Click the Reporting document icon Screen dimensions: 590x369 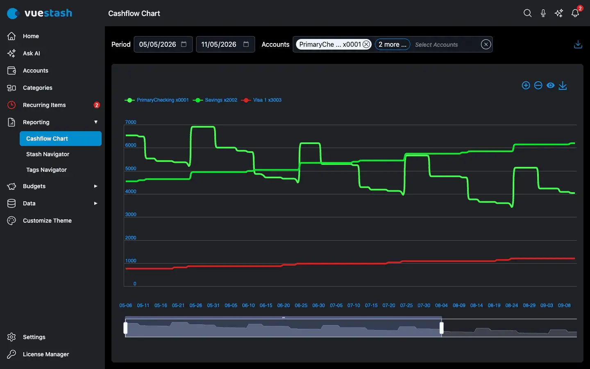(11, 122)
